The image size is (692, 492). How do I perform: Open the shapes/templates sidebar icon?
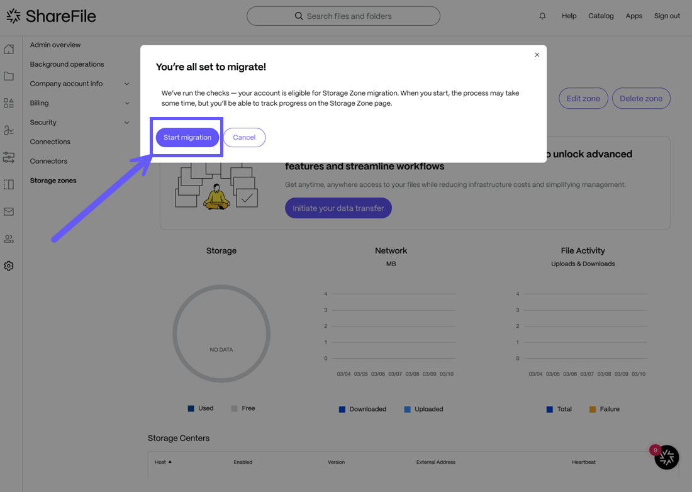point(9,103)
